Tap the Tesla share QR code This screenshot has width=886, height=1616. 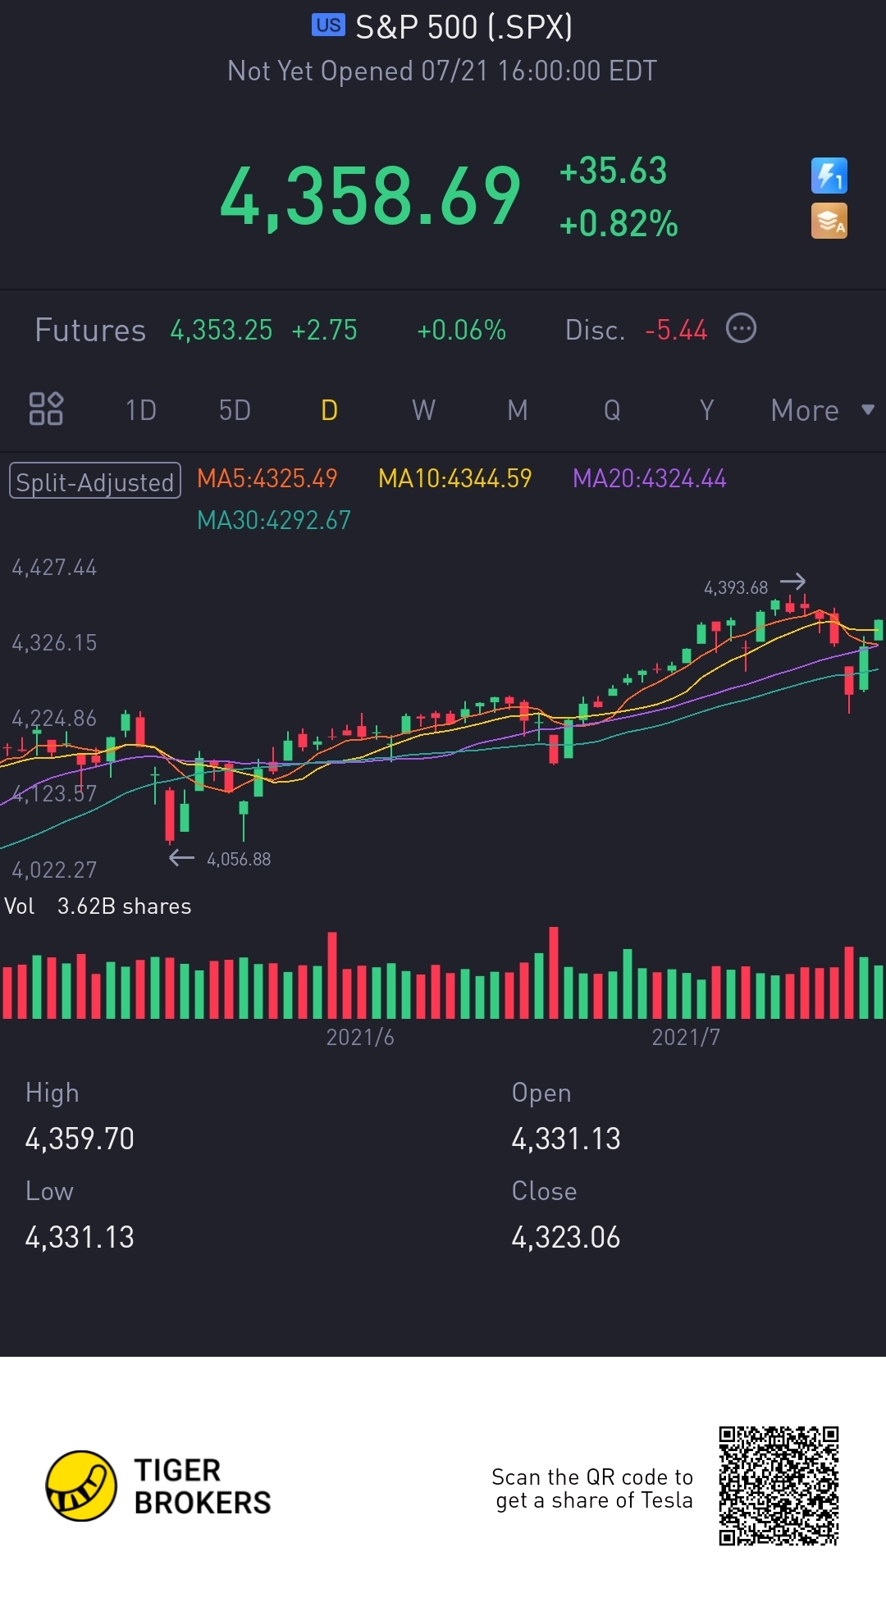[779, 1486]
